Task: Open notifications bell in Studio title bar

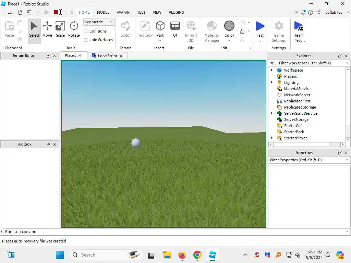Action: pos(303,12)
